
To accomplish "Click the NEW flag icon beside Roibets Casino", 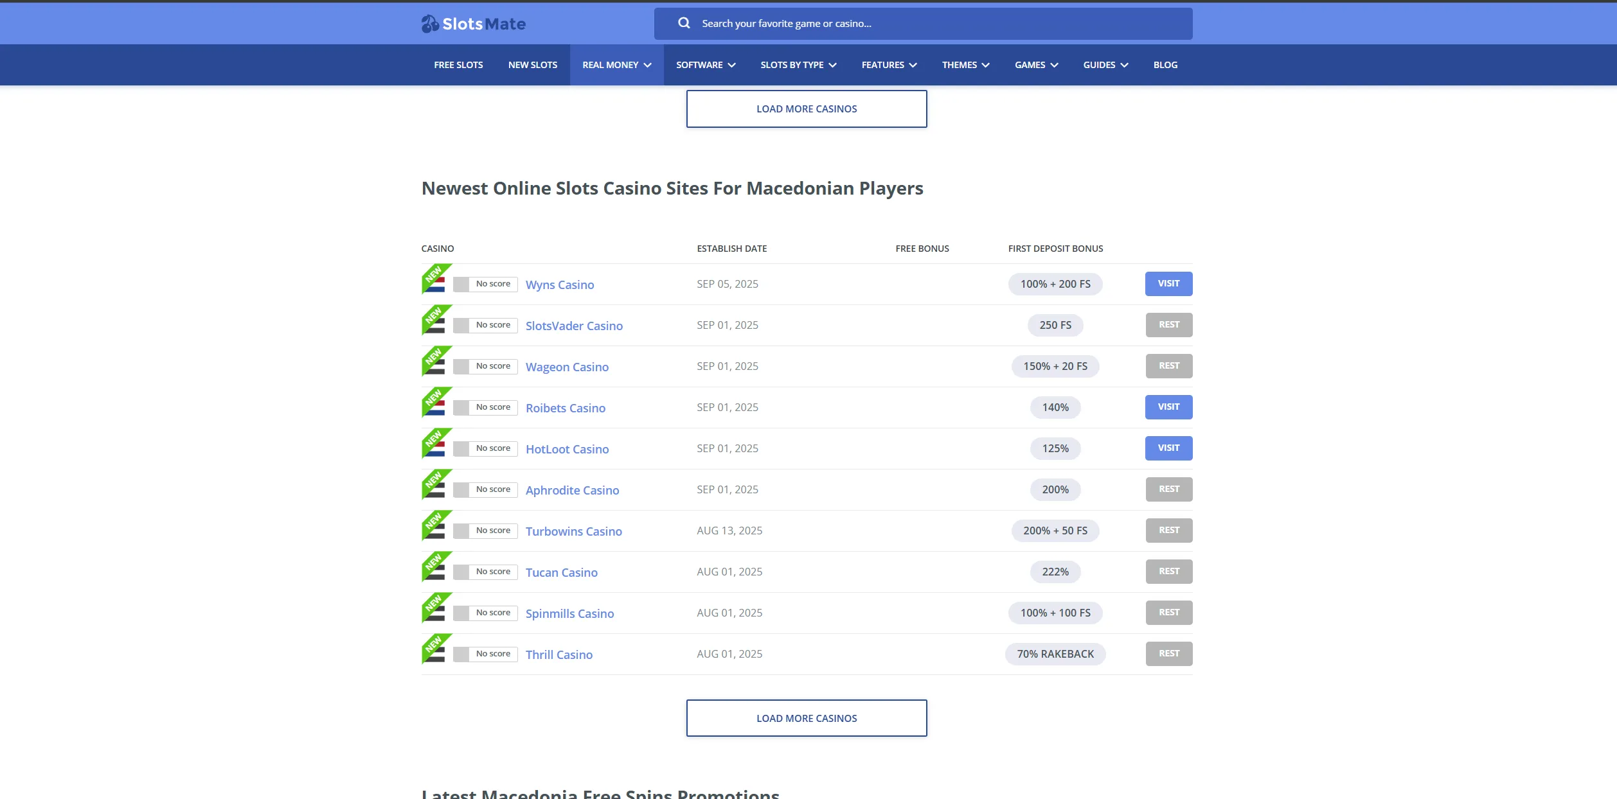I will pyautogui.click(x=436, y=402).
